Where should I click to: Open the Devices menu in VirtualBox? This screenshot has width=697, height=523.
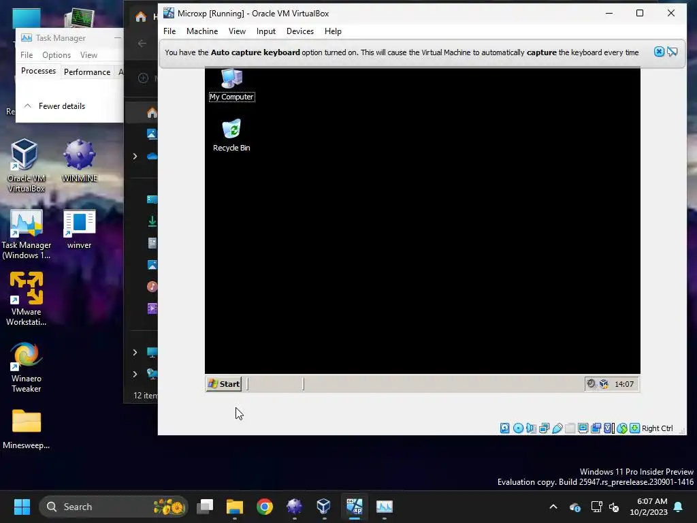point(300,31)
